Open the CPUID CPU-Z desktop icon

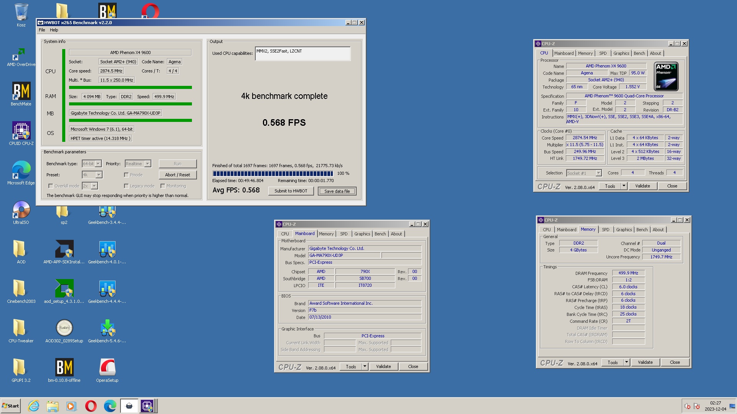click(21, 133)
